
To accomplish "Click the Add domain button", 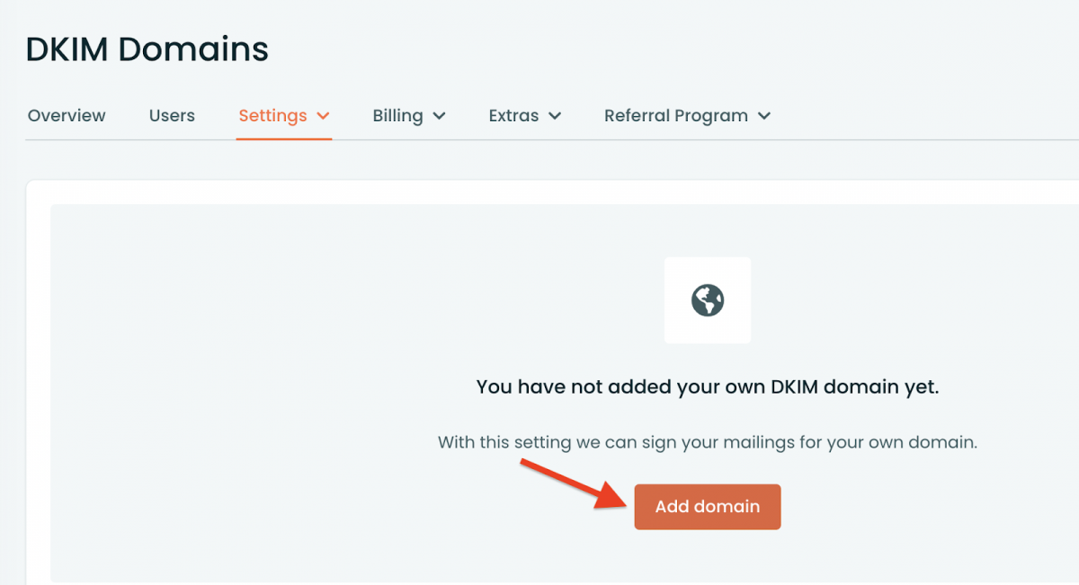I will coord(708,506).
